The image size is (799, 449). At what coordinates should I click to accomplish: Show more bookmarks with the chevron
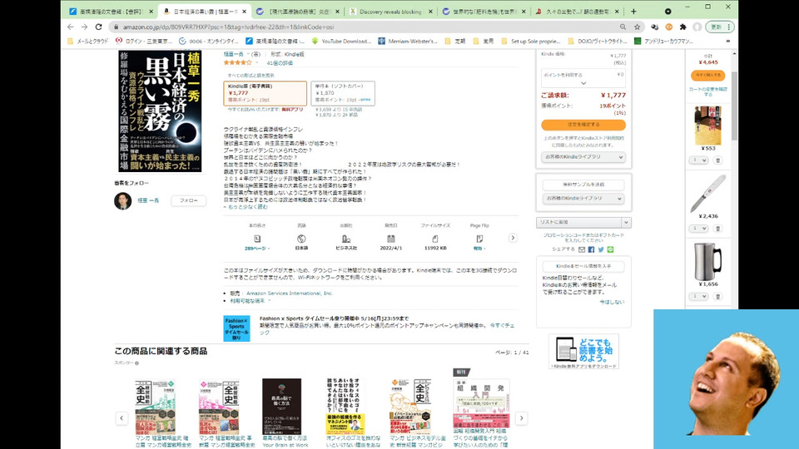(728, 42)
